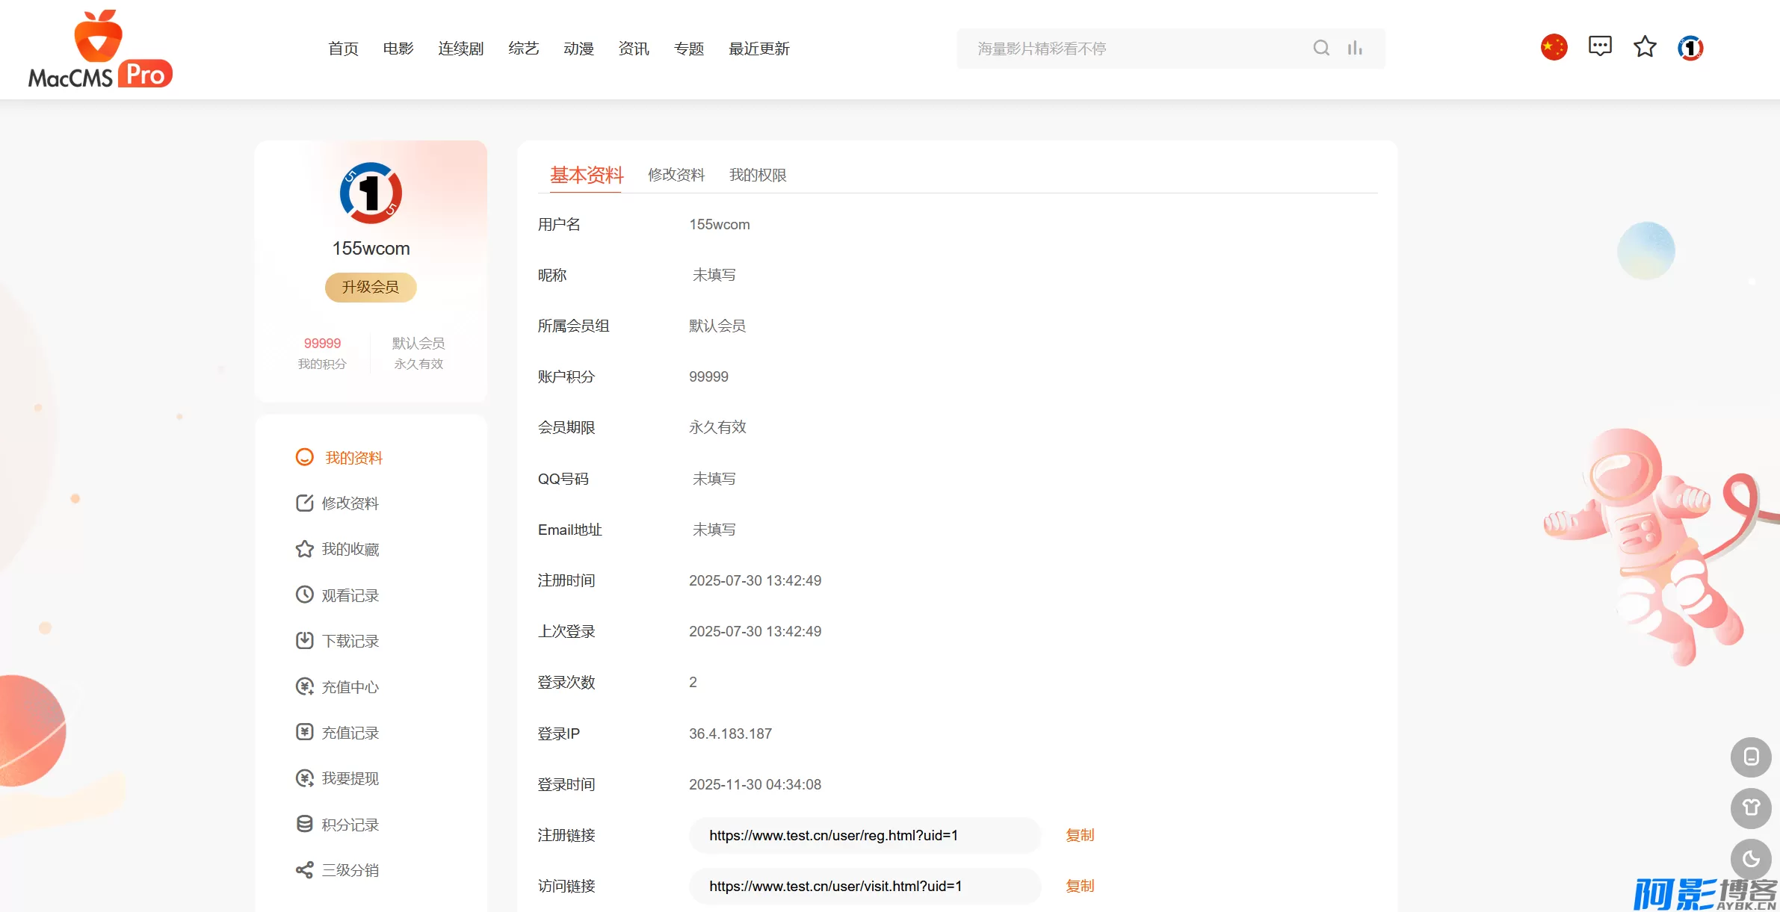Click the MacCMS Pro logo
The height and width of the screenshot is (912, 1780).
(100, 50)
